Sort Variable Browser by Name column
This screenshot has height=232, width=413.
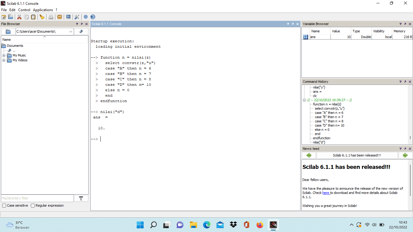tap(320, 31)
